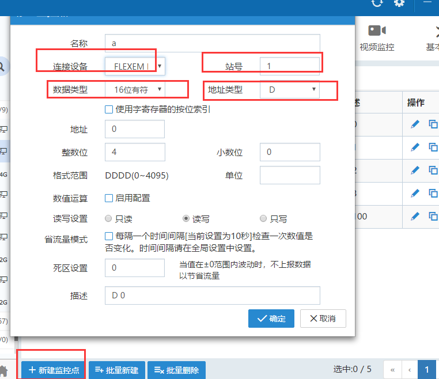Open the settings gear icon
This screenshot has height=379, width=439.
[399, 3]
